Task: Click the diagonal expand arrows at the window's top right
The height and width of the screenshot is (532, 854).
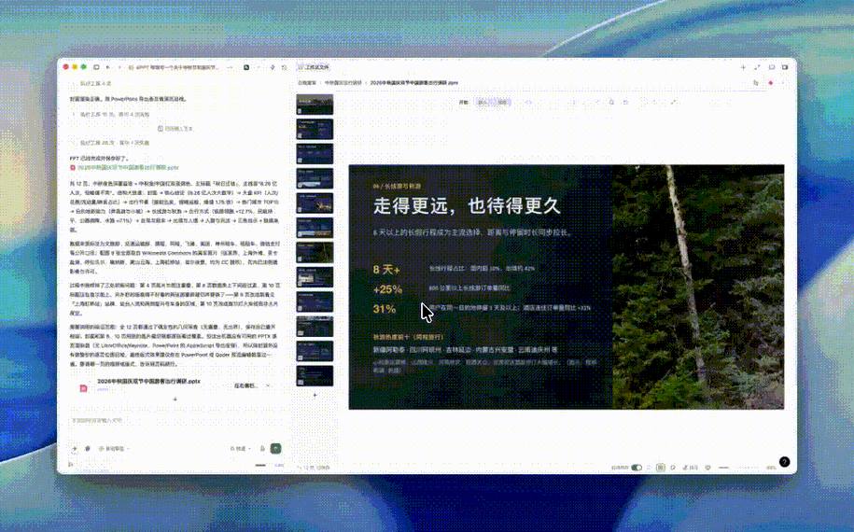Action: [x=757, y=67]
